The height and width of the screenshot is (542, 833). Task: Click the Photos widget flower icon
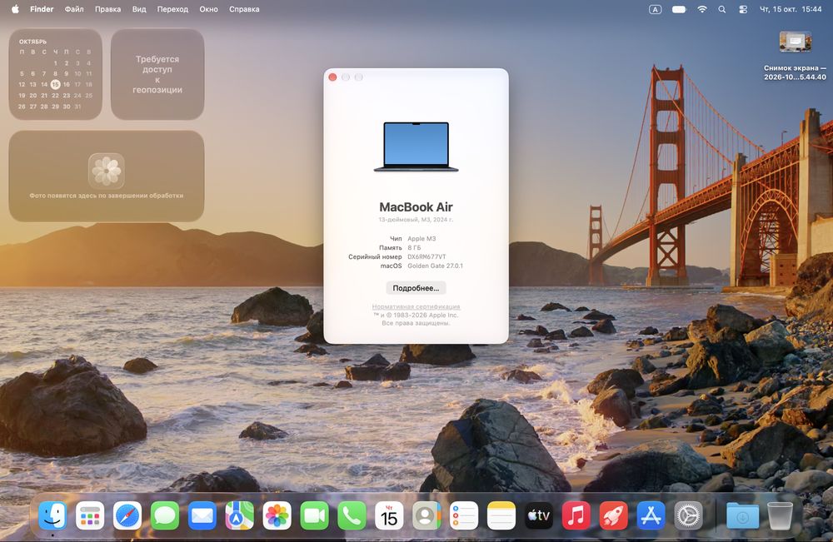(107, 171)
